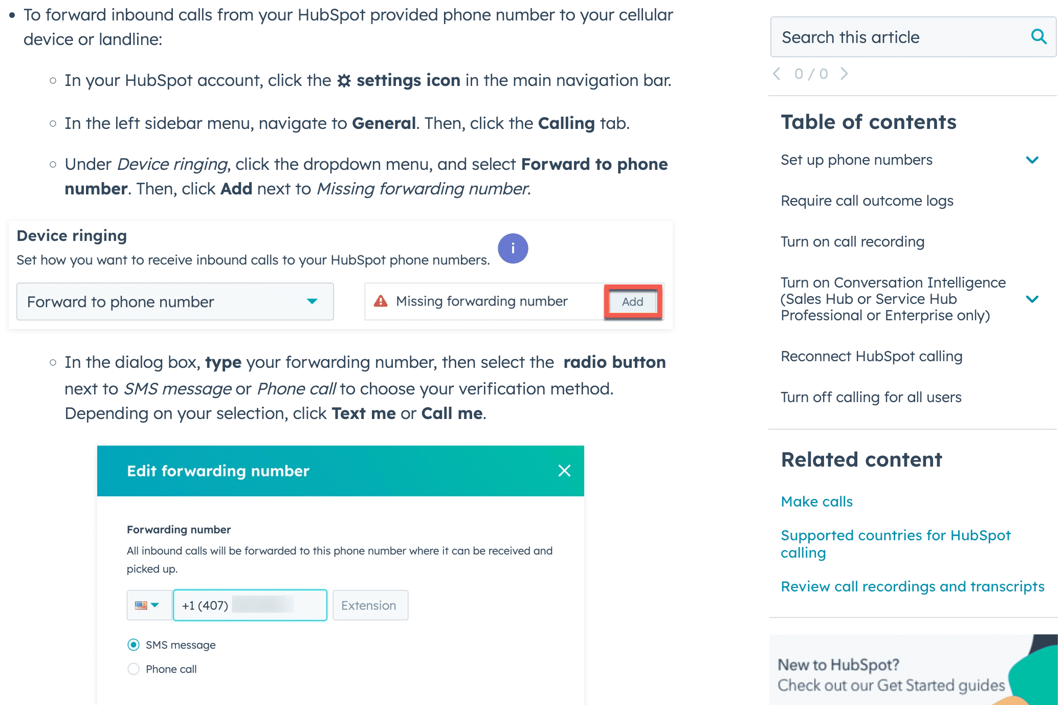
Task: Close the Edit forwarding number dialog
Action: [x=565, y=471]
